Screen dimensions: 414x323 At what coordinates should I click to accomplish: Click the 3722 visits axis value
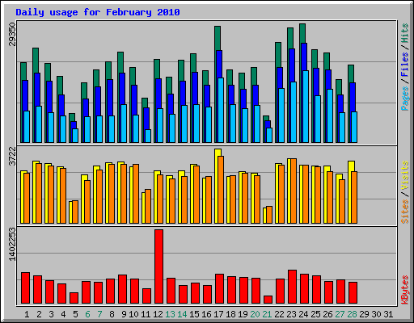(x=12, y=157)
